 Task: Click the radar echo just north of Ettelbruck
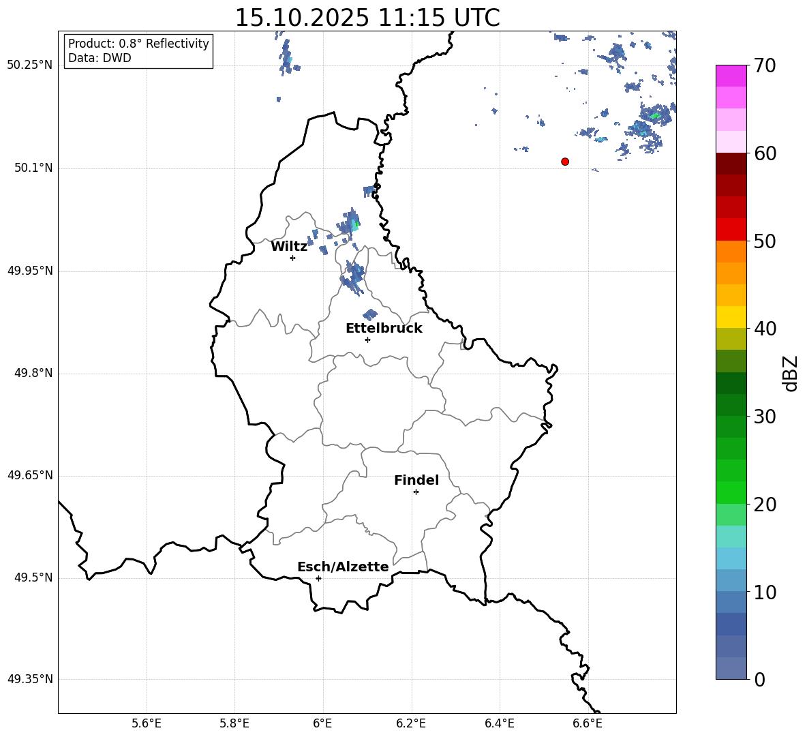tap(369, 314)
